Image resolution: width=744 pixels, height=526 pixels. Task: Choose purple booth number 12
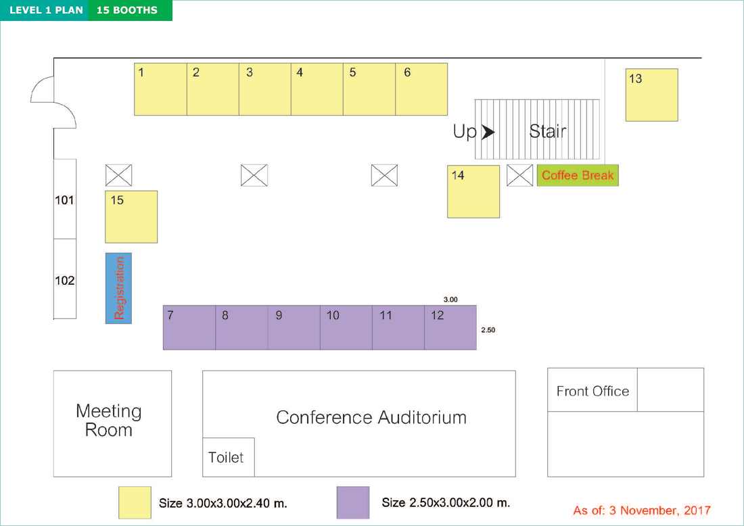click(450, 328)
